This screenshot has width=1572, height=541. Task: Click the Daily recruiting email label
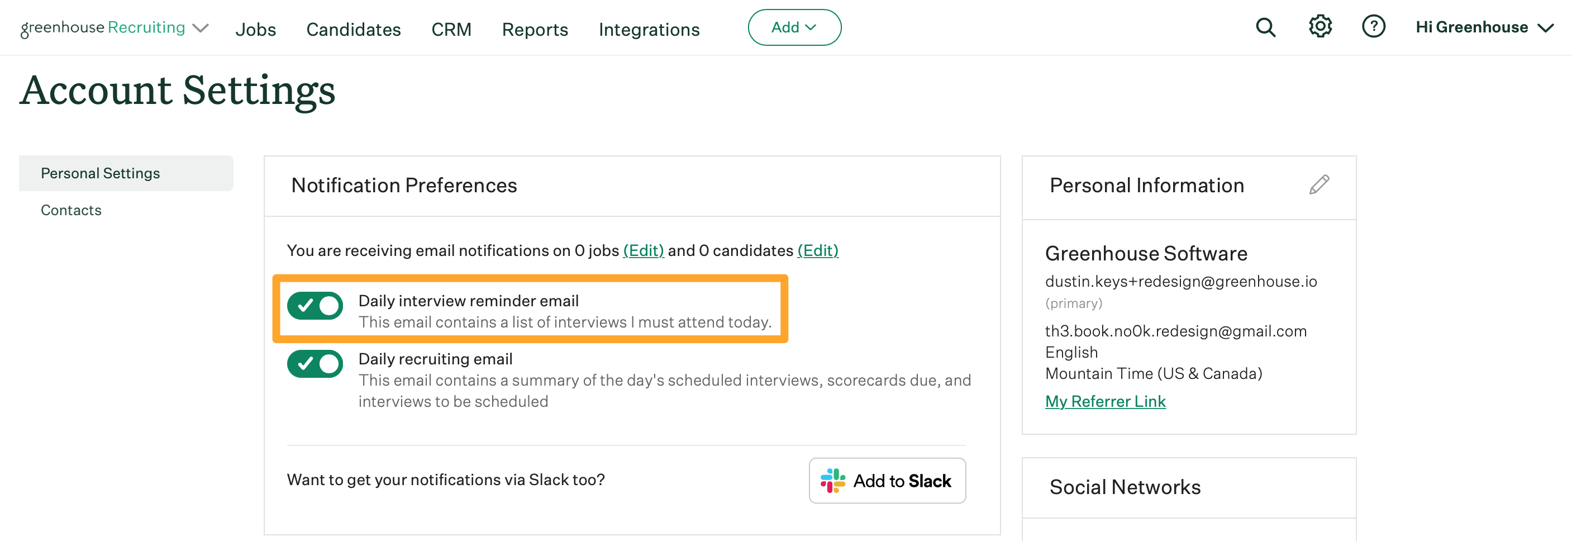point(435,359)
